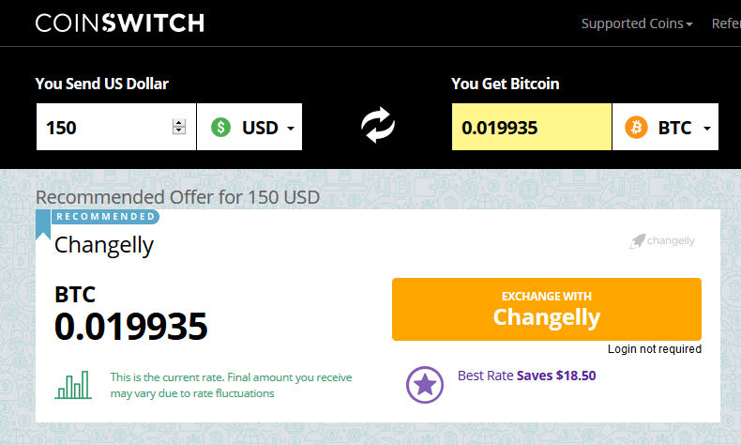Decrease send amount with the down stepper arrow
The image size is (741, 445).
point(178,130)
